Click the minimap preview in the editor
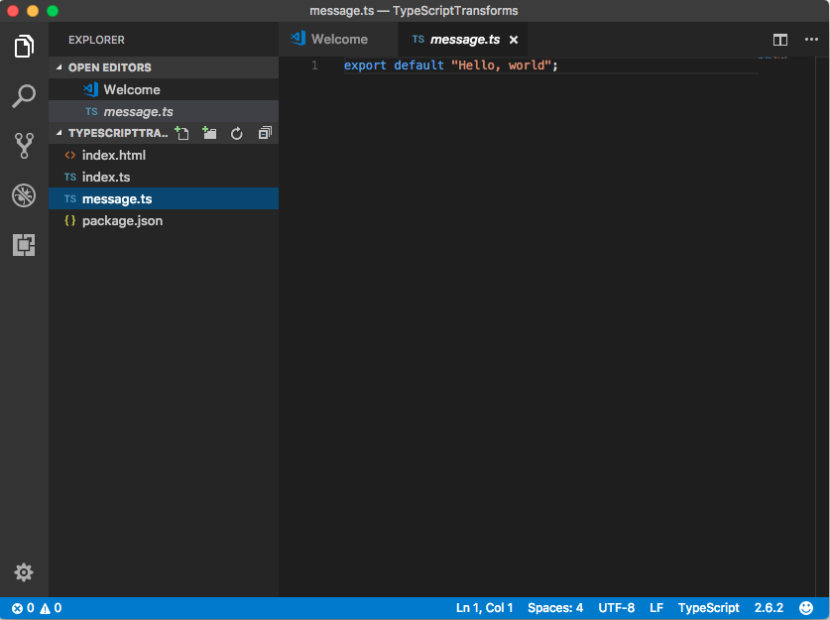The width and height of the screenshot is (830, 620). [772, 57]
